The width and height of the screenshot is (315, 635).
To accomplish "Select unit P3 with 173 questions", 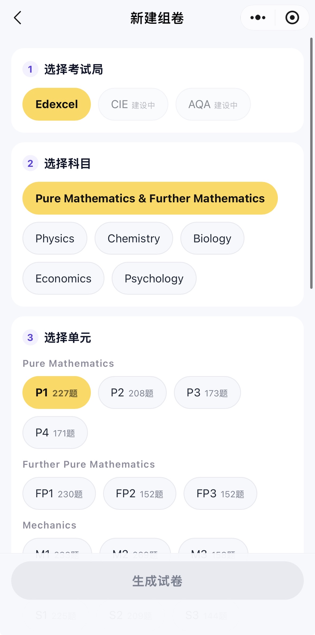I will tap(207, 393).
